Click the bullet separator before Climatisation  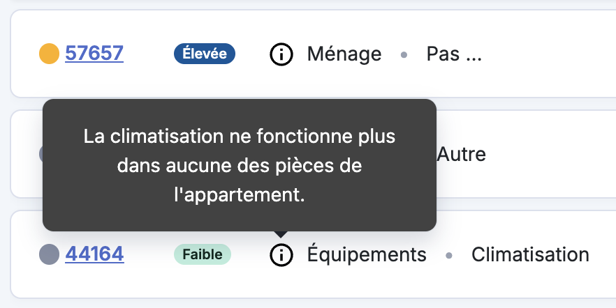[449, 256]
